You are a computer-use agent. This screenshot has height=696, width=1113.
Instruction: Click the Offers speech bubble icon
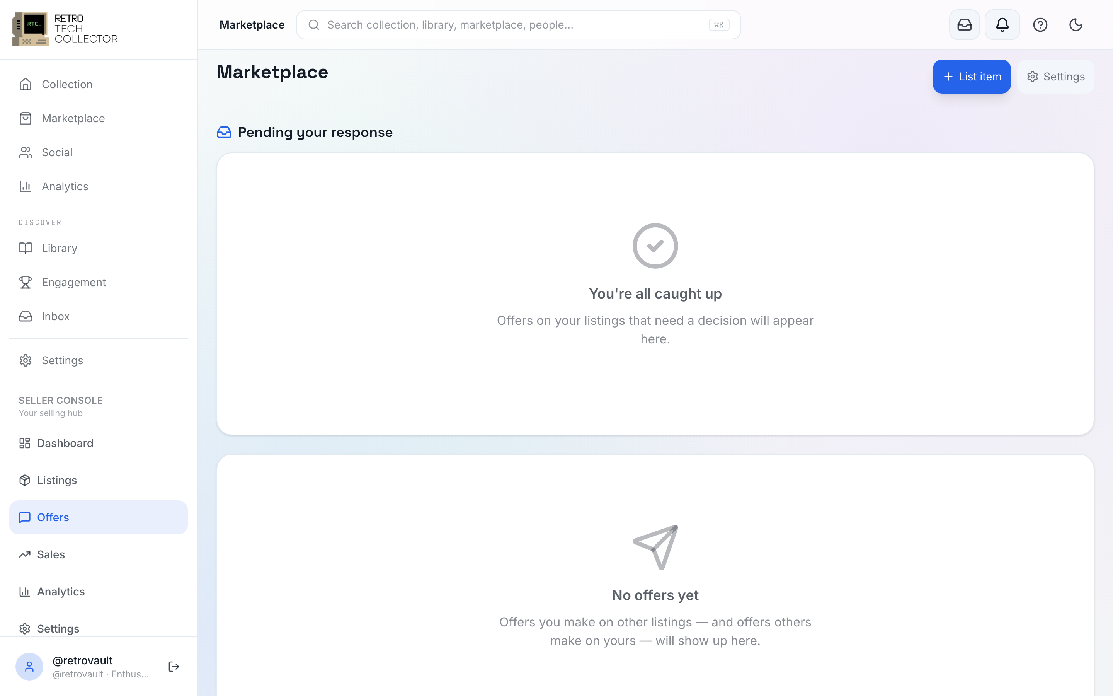click(x=24, y=517)
